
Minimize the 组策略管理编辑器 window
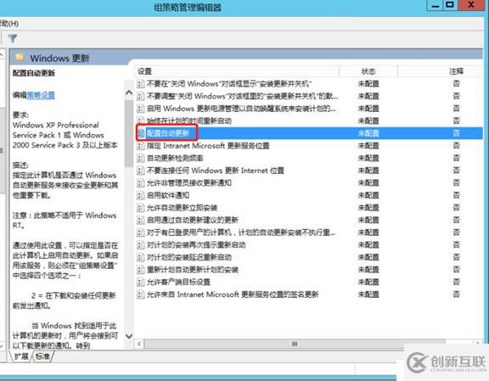(435, 5)
